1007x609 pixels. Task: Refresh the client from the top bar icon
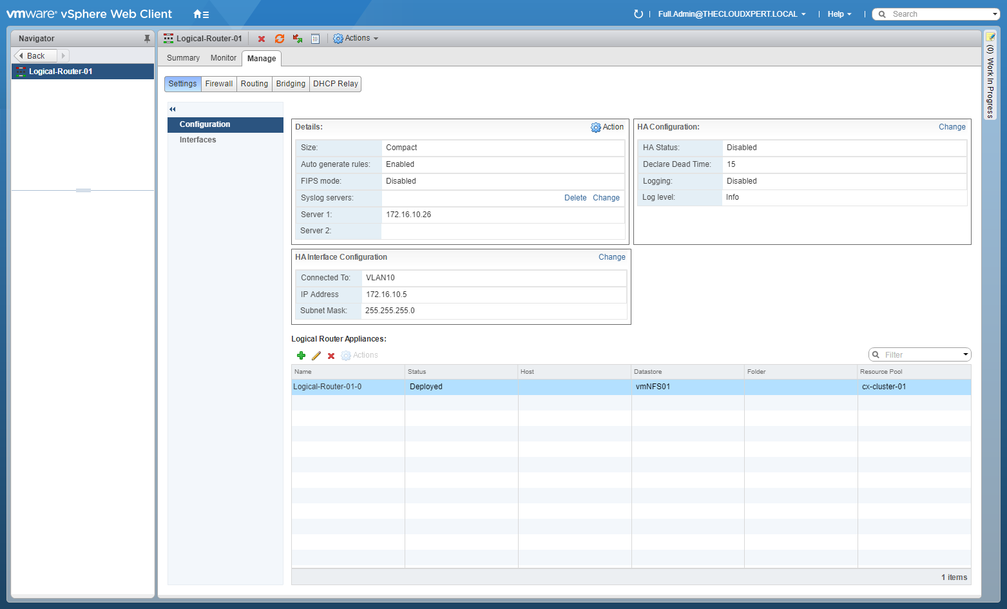(638, 14)
